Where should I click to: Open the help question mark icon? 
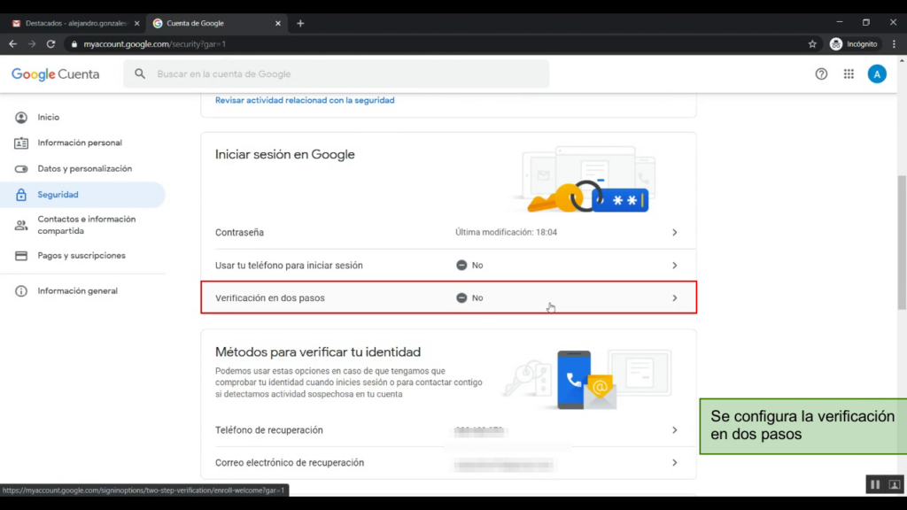pos(821,74)
